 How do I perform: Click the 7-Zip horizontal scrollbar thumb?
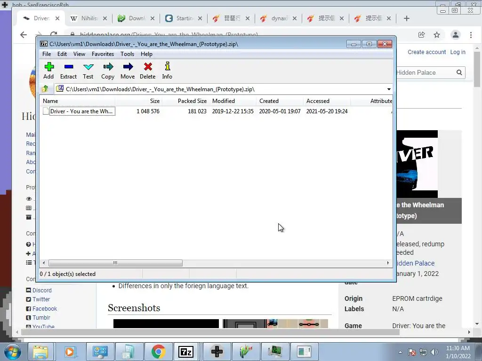pyautogui.click(x=115, y=263)
